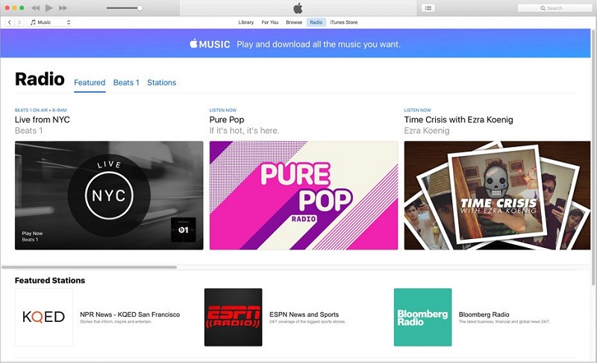597x363 pixels.
Task: Click LISTEN NOW label above Pure Pop
Action: (x=222, y=110)
